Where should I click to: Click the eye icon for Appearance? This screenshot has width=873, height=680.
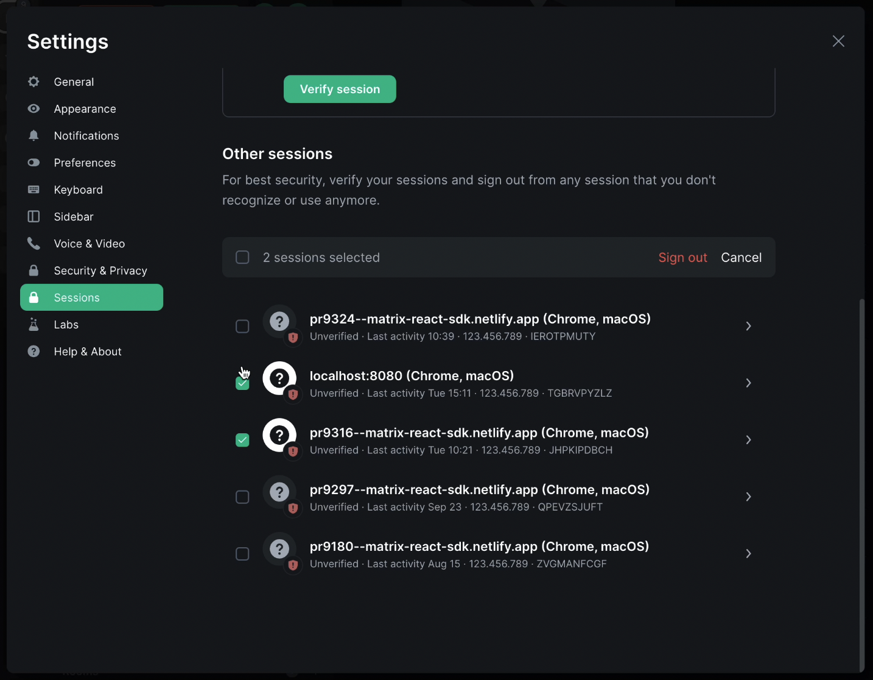(33, 108)
